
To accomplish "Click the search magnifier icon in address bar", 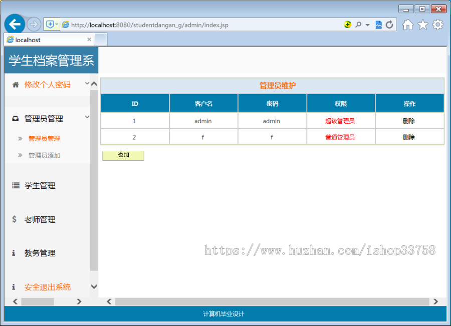I will tap(358, 25).
